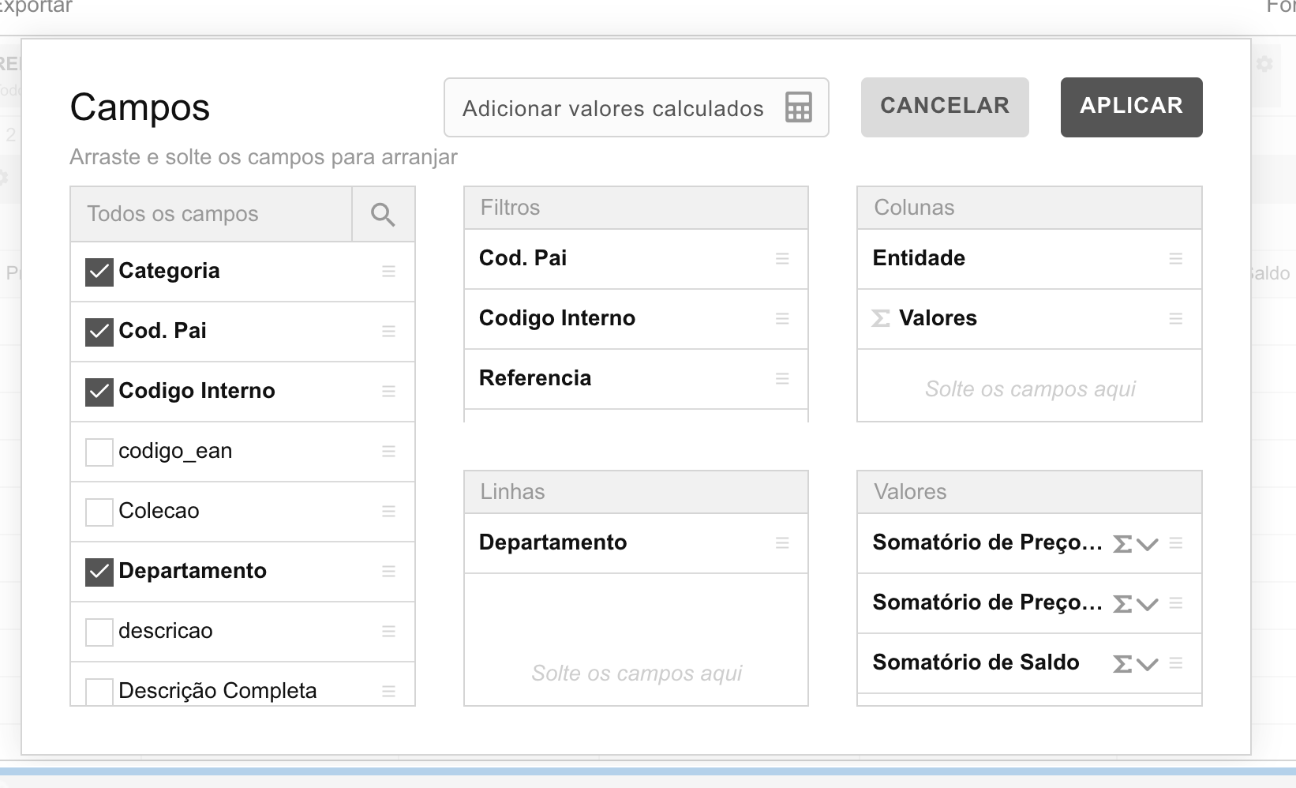Viewport: 1296px width, 788px height.
Task: Click drag handle of Departamento in Linhas
Action: pyautogui.click(x=782, y=542)
